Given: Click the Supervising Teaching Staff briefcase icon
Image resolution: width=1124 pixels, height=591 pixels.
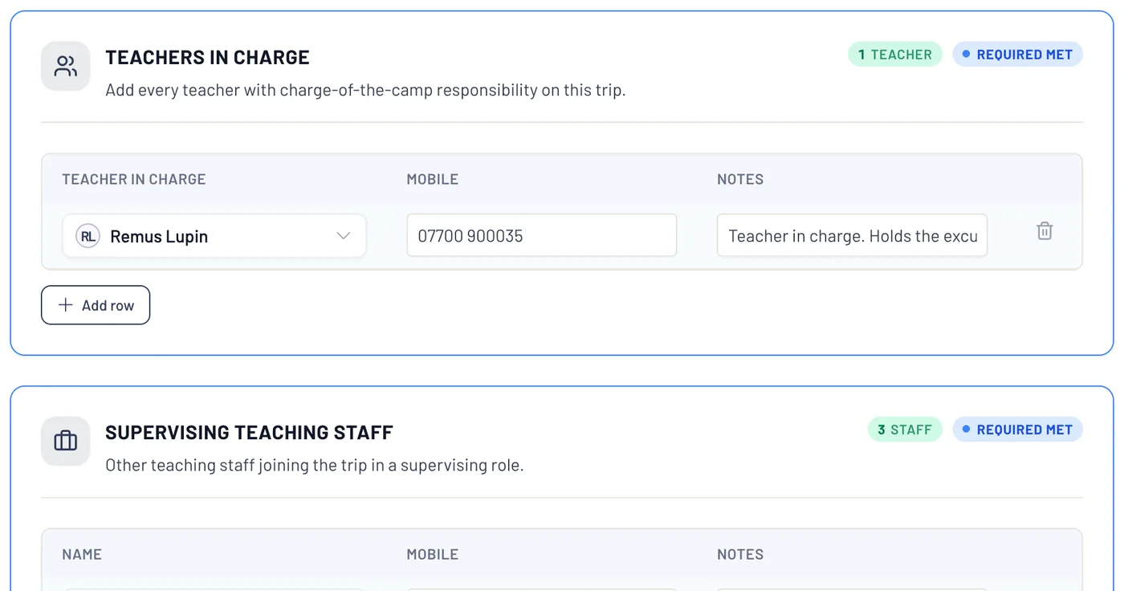Looking at the screenshot, I should (x=66, y=441).
